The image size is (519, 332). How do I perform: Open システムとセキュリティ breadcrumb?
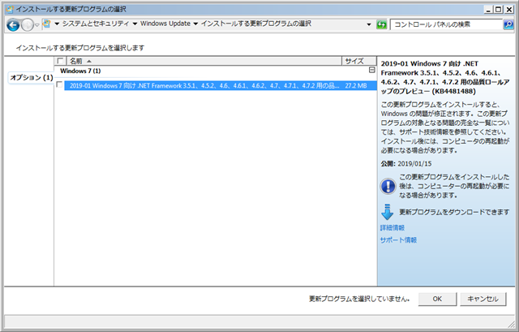pos(96,24)
